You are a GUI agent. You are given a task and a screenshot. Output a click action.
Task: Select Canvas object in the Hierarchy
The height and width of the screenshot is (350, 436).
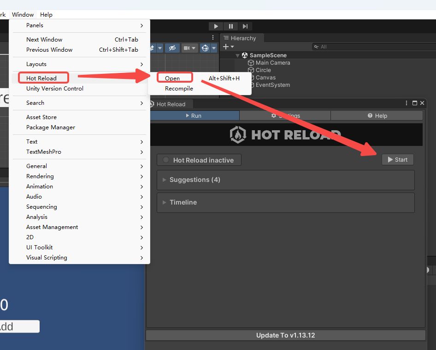pyautogui.click(x=265, y=78)
